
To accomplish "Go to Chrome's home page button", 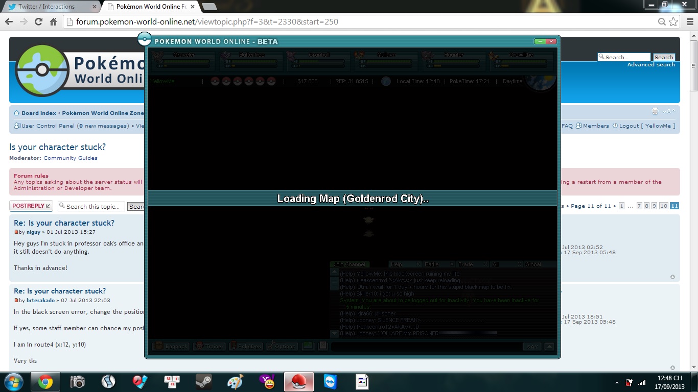I will [x=53, y=22].
